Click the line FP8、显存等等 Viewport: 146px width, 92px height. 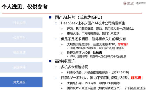click(x=98, y=56)
